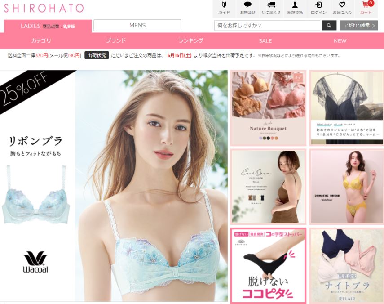The height and width of the screenshot is (304, 384).
Task: Click the 出荷状況 shipping status badge
Action: click(97, 55)
